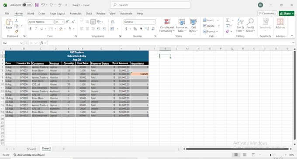297x159 pixels.
Task: Expand the Insert cells dropdown arrow
Action: pos(218,20)
